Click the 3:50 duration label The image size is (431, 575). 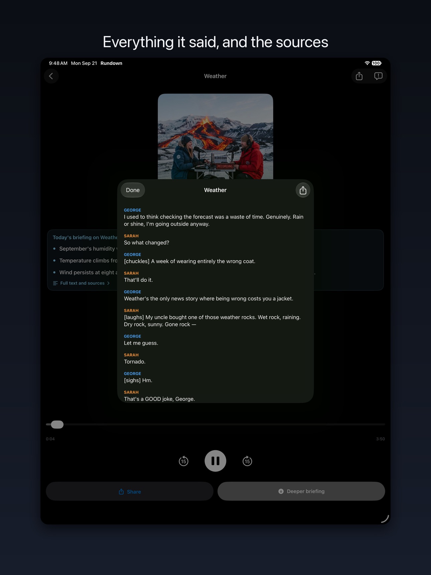(381, 439)
